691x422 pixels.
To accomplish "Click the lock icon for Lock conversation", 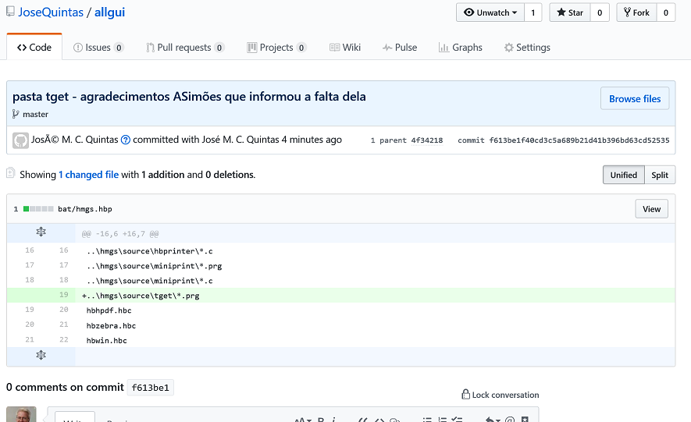I will [x=465, y=395].
